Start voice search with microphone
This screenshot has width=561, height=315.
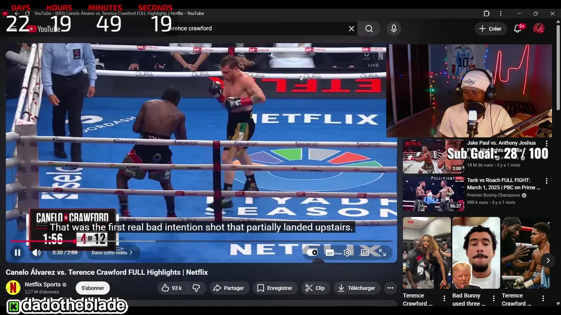click(x=394, y=28)
